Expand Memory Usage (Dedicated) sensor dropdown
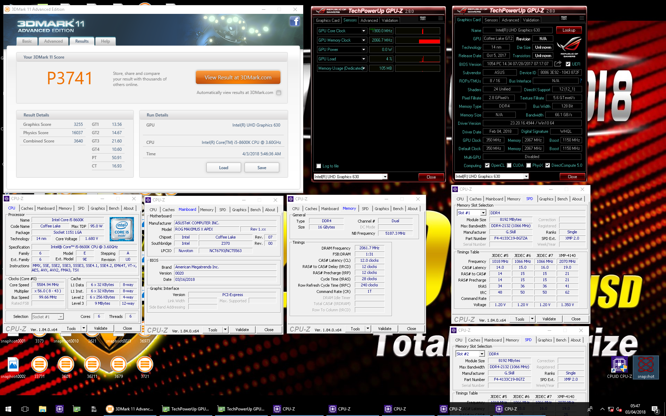Screen dimensions: 666x416 point(364,68)
